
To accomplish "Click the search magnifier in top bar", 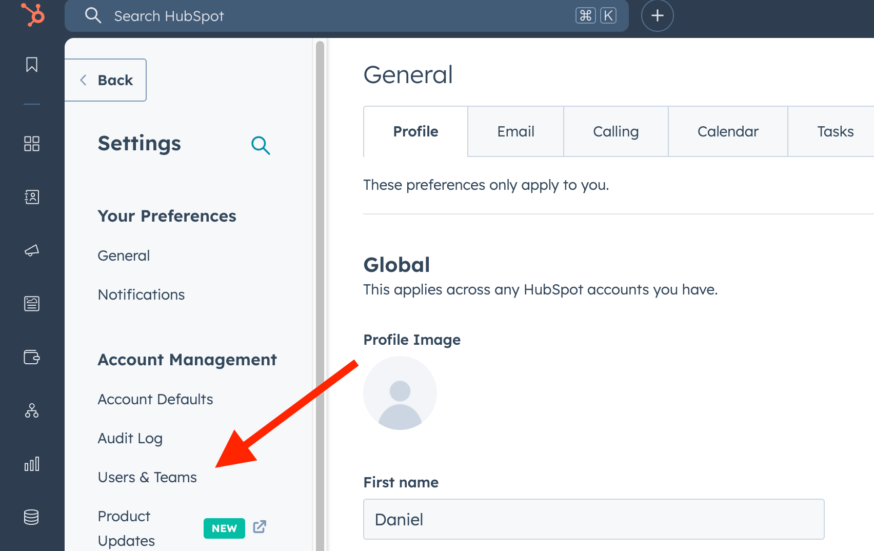I will click(93, 15).
